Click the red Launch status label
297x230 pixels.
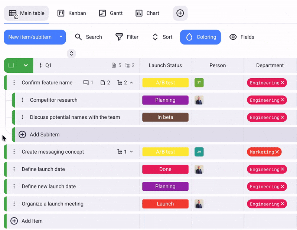point(165,204)
